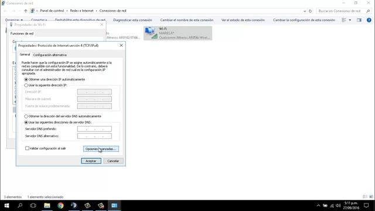375x211 pixels.
Task: Show hidden tray icons chevron
Action: tap(318, 206)
